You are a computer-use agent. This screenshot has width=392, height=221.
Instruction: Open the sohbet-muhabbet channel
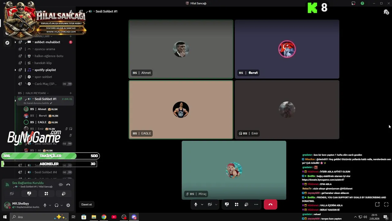[x=44, y=42]
